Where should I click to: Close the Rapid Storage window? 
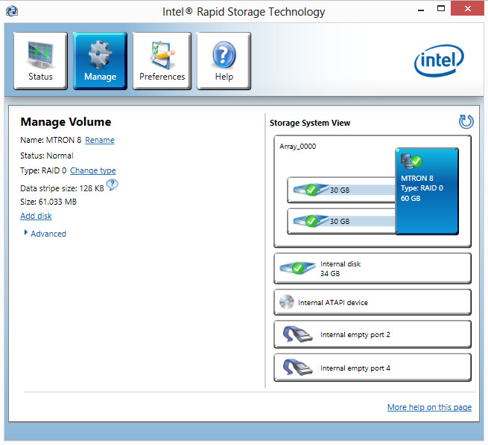(x=467, y=9)
